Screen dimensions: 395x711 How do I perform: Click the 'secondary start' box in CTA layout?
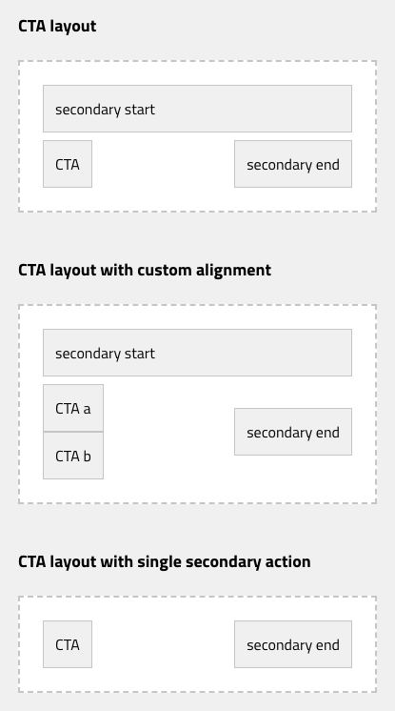coord(197,109)
